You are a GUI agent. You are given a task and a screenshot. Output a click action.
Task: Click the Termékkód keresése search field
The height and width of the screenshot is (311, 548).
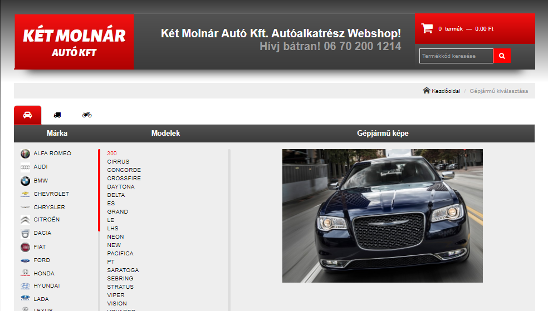point(456,56)
